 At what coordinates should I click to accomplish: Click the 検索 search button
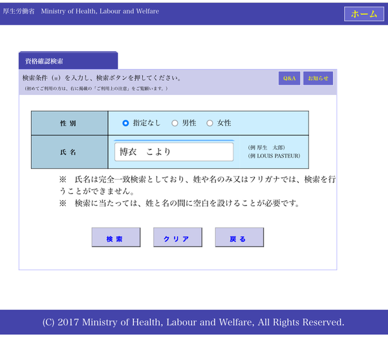click(116, 237)
